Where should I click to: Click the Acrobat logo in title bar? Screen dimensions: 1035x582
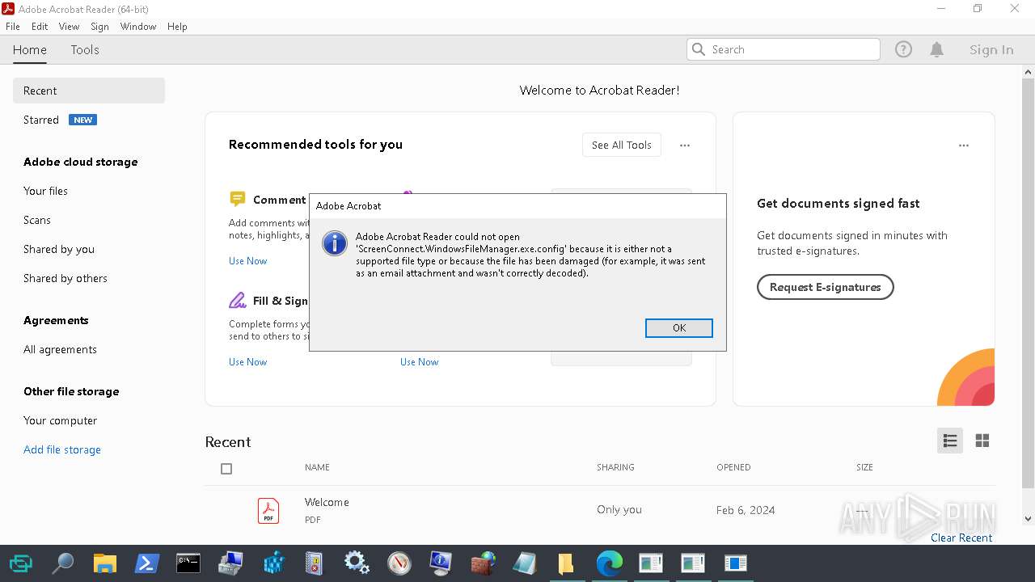8,9
